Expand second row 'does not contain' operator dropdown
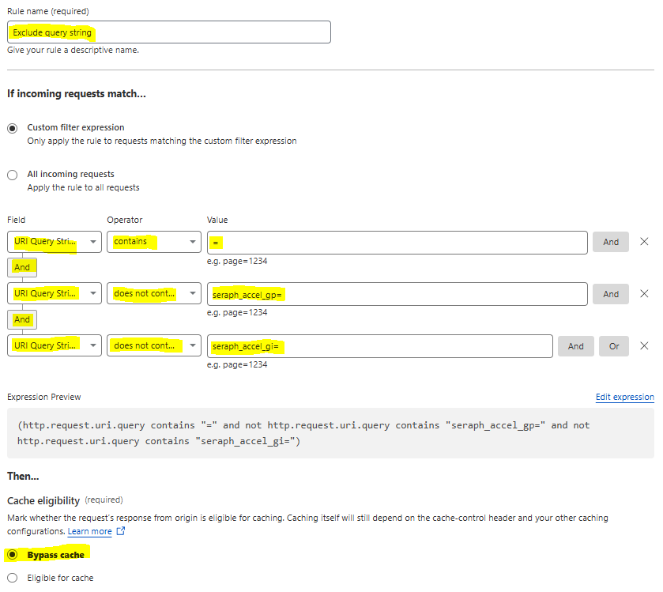Image resolution: width=663 pixels, height=592 pixels. click(x=154, y=294)
